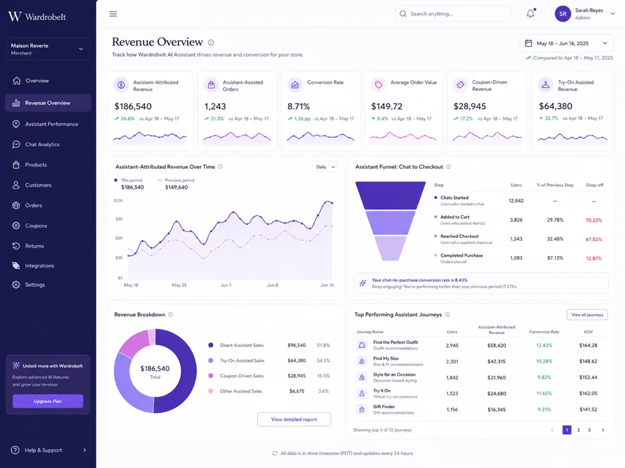Expand the Help & Support chevron
Viewport: 625px width, 468px height.
tap(85, 450)
